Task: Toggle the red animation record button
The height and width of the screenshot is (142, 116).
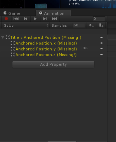Action: [6, 19]
